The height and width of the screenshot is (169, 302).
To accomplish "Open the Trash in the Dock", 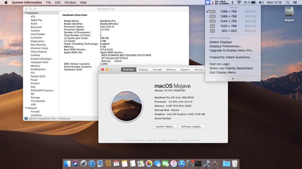I will point(234,164).
